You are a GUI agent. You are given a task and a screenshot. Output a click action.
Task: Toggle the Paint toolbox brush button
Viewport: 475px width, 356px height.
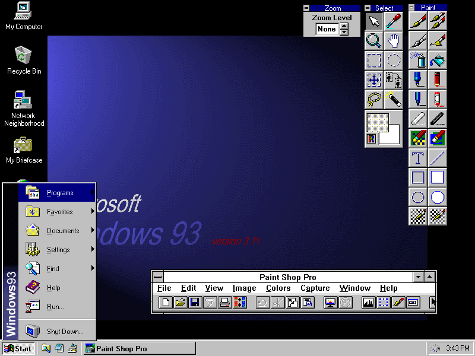click(x=398, y=303)
